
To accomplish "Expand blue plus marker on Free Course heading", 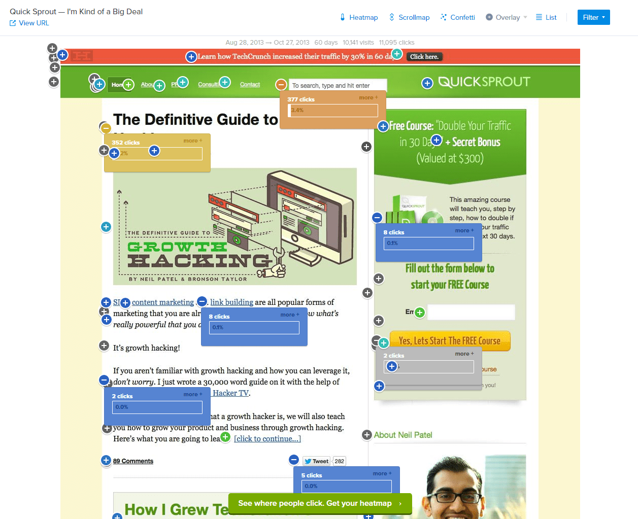I will [383, 126].
